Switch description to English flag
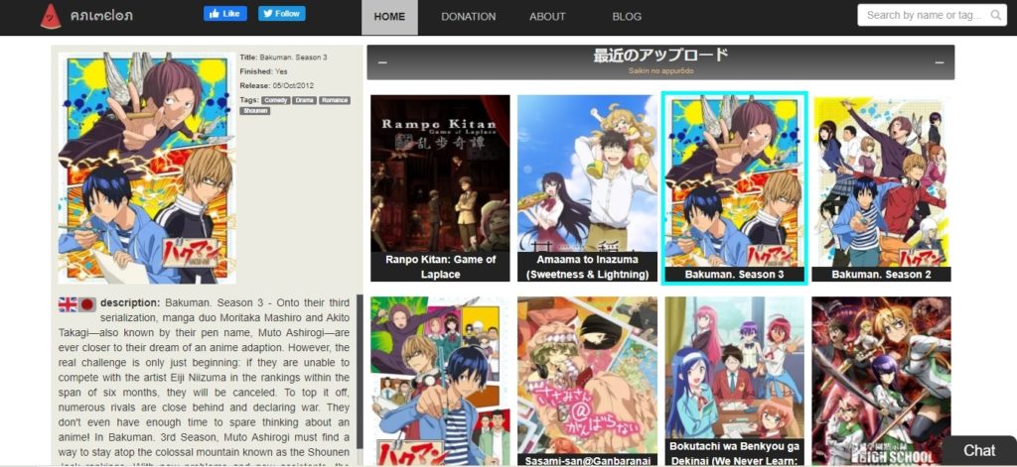1017x467 pixels. point(68,304)
